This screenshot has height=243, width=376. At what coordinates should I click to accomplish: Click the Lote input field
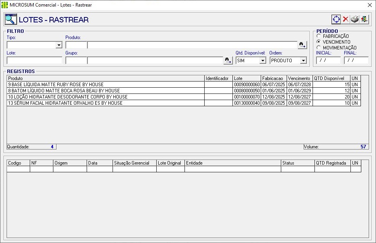[x=34, y=61]
